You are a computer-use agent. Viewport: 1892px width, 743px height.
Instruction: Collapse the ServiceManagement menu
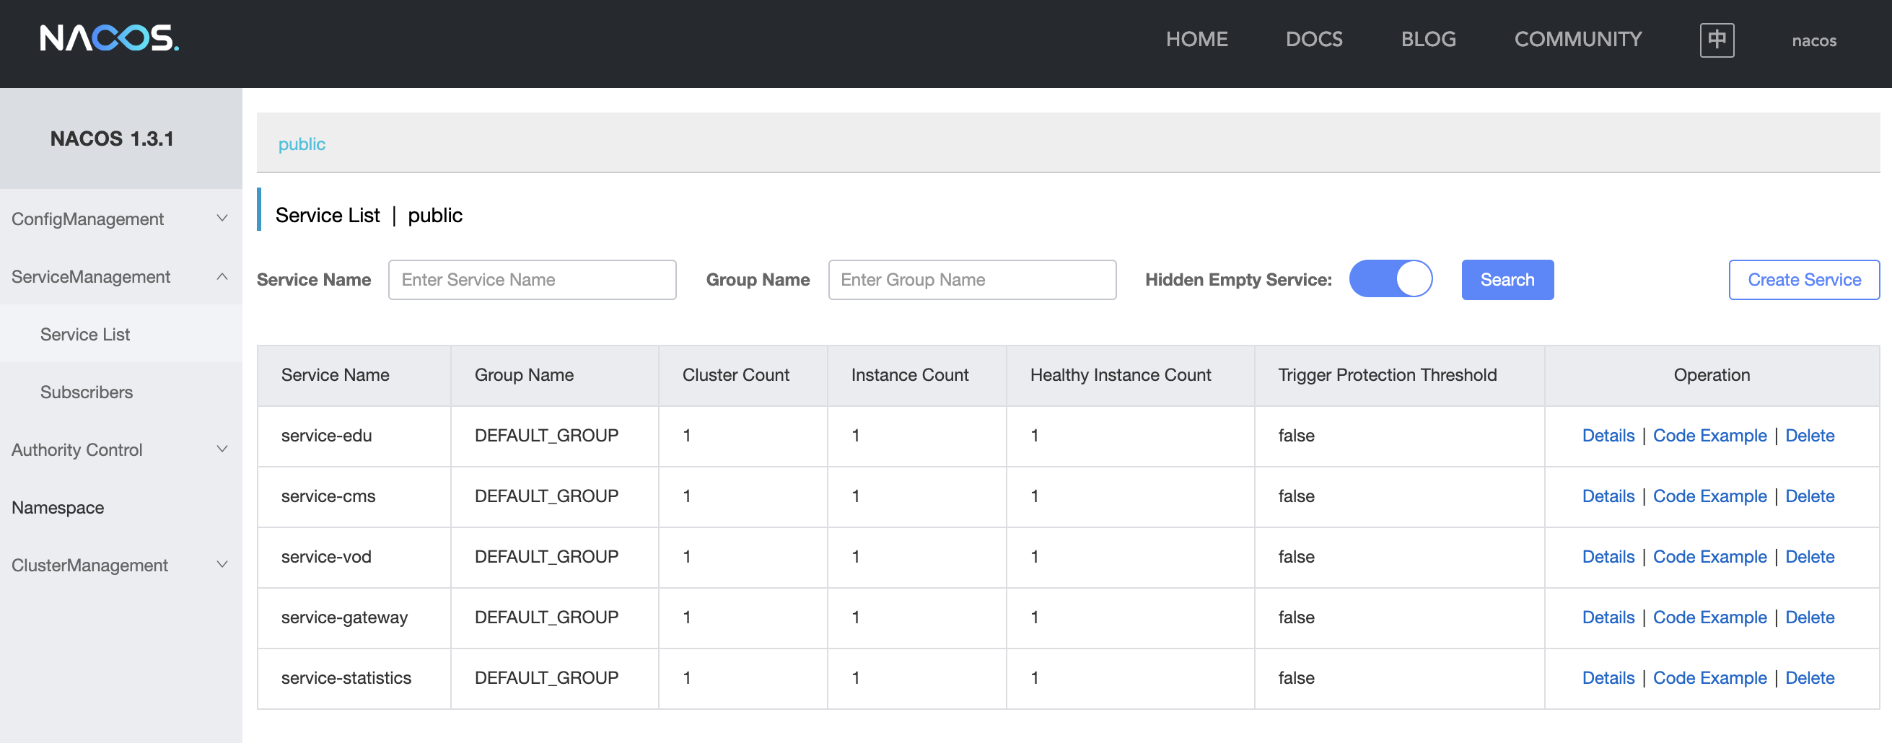(121, 277)
